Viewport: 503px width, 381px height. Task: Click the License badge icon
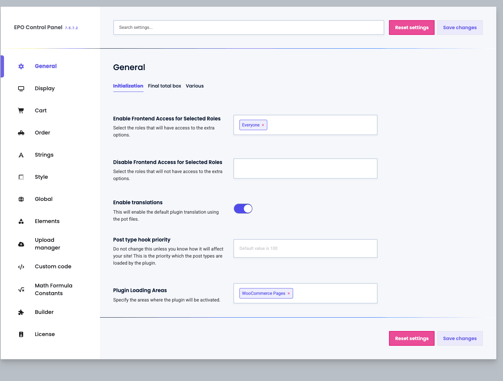21,334
